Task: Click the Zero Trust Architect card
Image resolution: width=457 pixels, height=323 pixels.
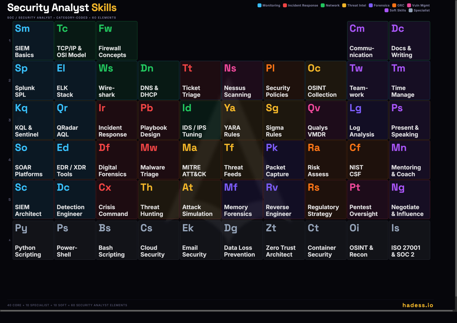Action: [x=284, y=240]
